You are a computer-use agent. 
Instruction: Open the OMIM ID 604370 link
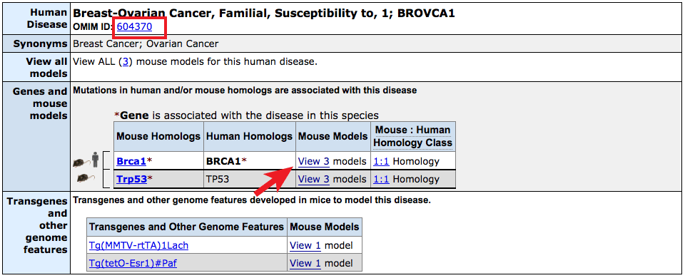(x=134, y=26)
